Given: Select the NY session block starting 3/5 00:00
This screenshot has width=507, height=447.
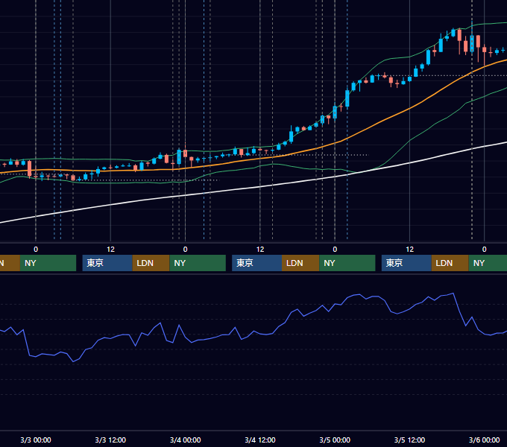Looking at the screenshot, I should click(347, 263).
